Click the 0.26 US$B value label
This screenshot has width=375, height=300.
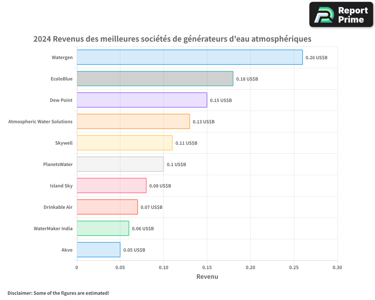point(316,58)
